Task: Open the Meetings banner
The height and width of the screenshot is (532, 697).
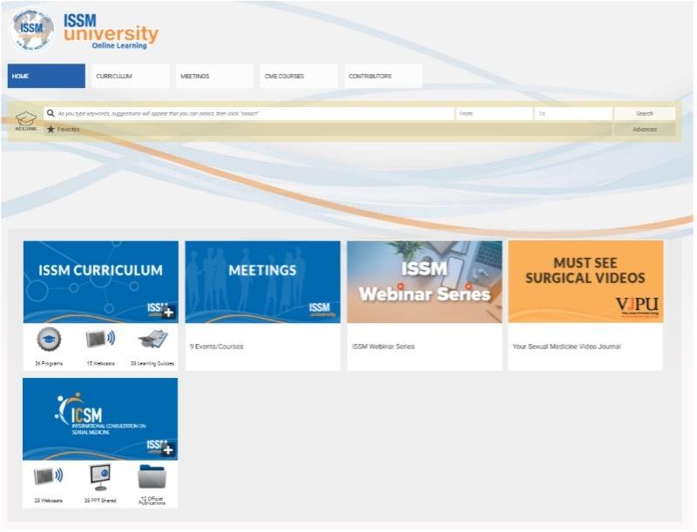Action: (263, 282)
